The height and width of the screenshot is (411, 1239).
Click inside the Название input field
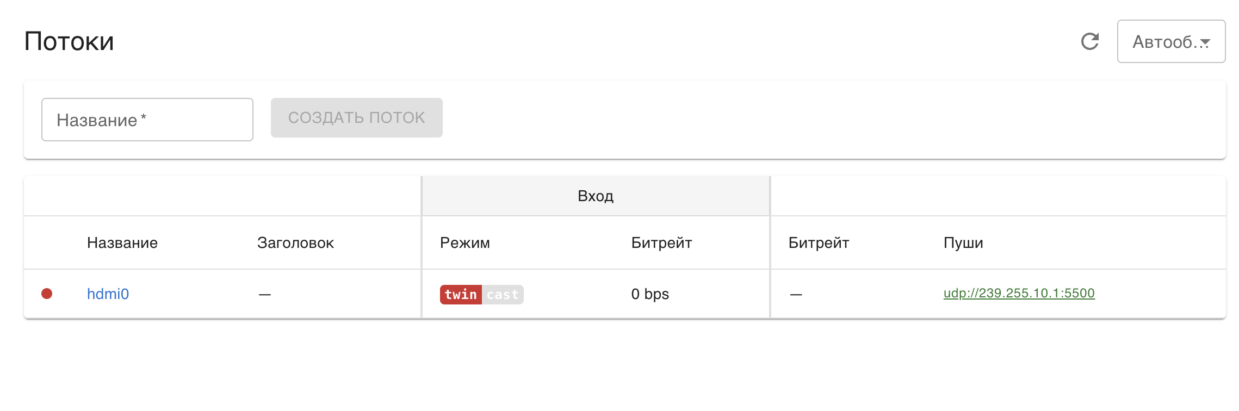(x=147, y=119)
